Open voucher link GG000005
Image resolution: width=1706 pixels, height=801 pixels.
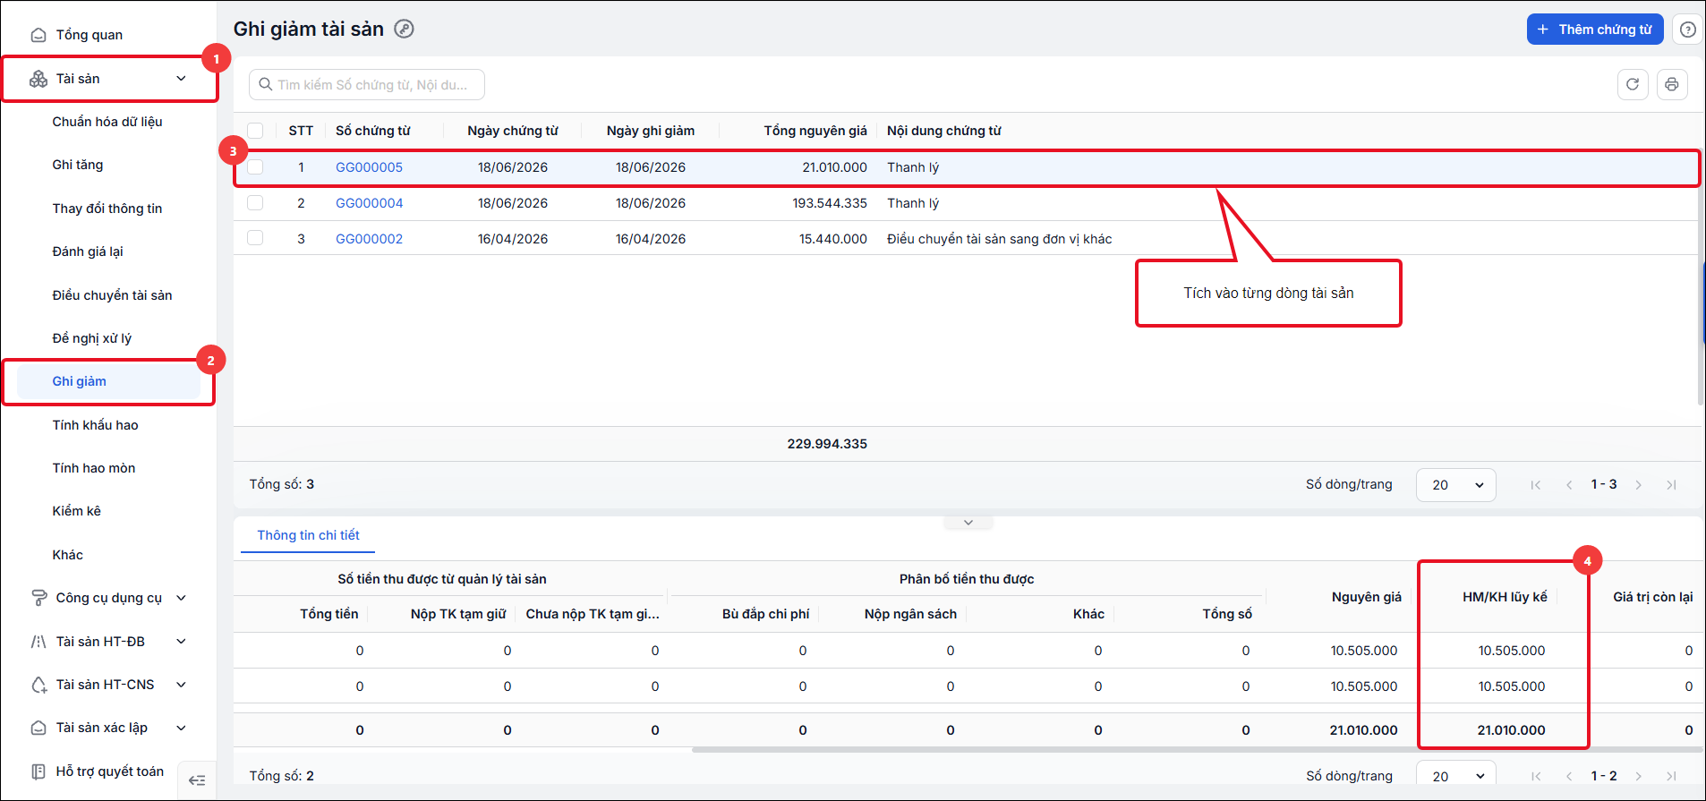pyautogui.click(x=369, y=167)
